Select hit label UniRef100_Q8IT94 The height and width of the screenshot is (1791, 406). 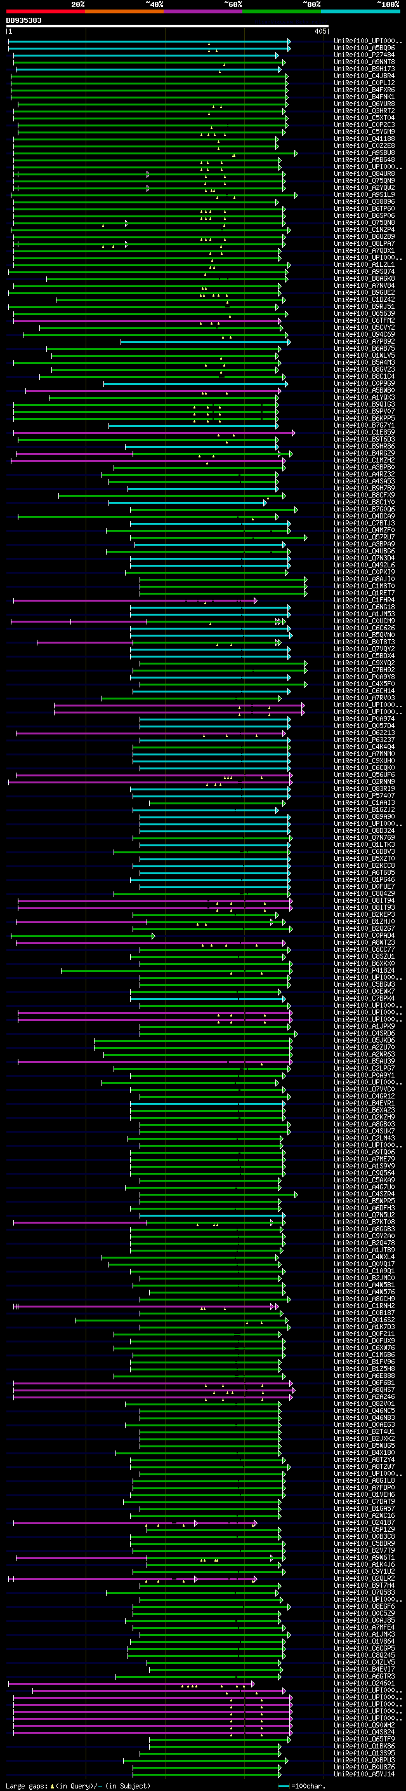coord(364,900)
